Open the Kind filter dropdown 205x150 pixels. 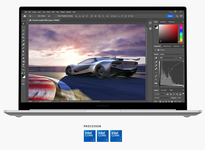160,94
